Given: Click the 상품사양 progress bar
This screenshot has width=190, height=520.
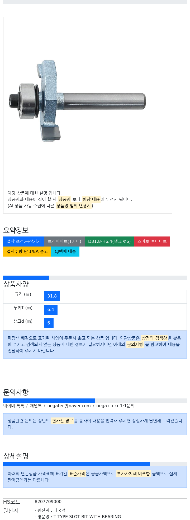Looking at the screenshot, I should [95, 278].
